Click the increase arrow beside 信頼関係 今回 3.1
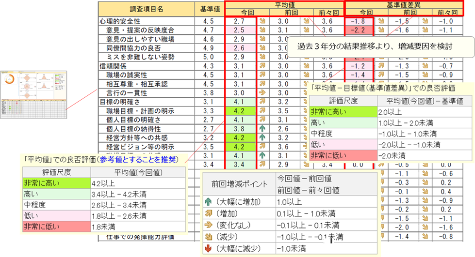475x257 pixels. pyautogui.click(x=262, y=66)
